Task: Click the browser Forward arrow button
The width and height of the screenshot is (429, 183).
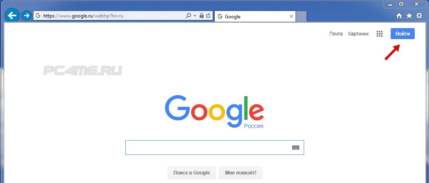Action: coord(27,16)
